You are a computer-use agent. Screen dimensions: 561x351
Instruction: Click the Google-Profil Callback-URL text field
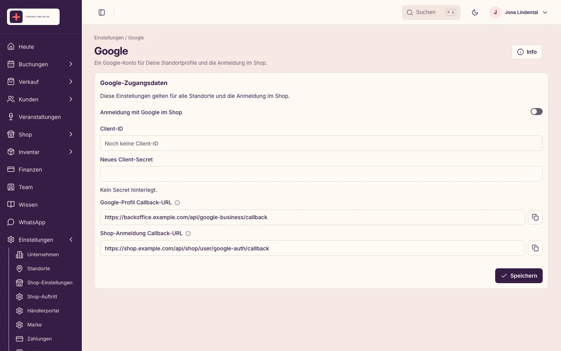[312, 217]
